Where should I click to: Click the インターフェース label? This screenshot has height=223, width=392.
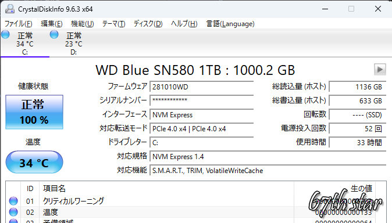pyautogui.click(x=124, y=114)
